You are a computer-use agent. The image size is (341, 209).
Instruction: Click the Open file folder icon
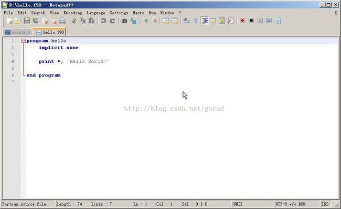click(18, 21)
